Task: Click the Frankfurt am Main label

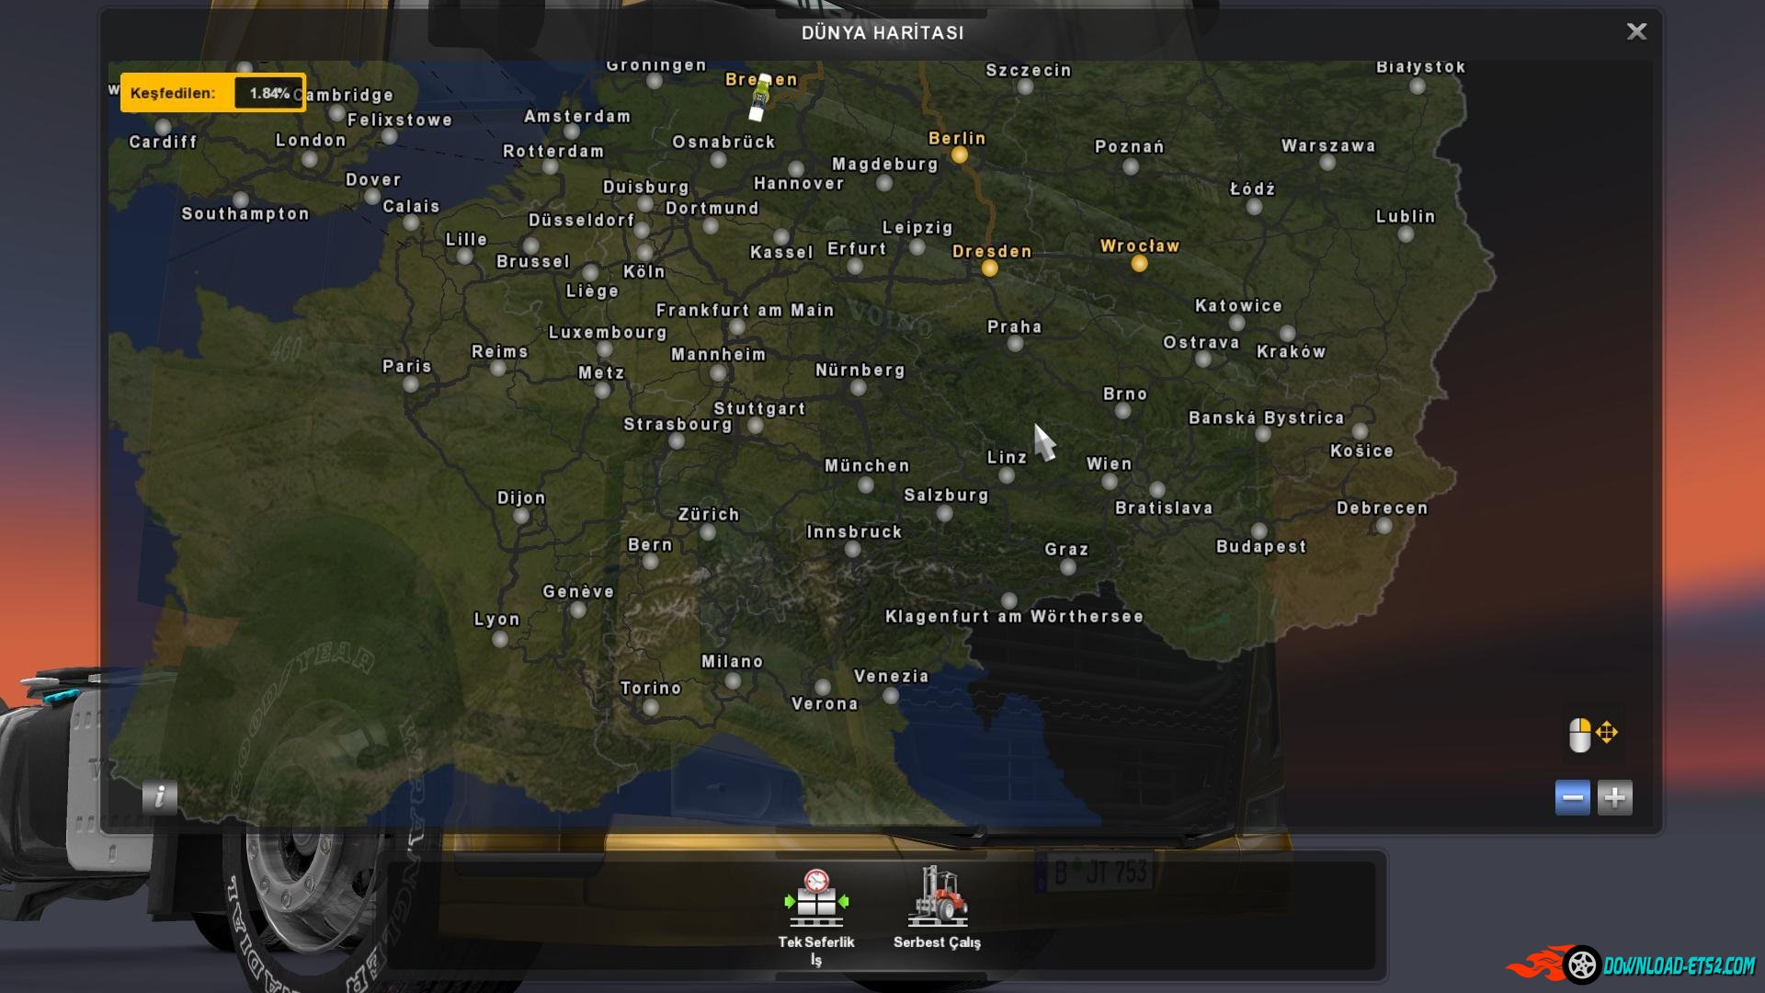Action: (745, 311)
